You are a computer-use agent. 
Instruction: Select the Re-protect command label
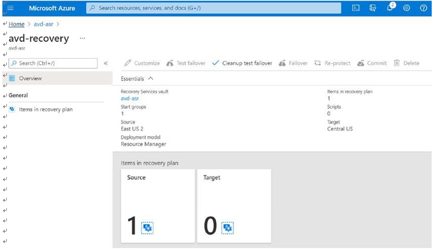(337, 63)
